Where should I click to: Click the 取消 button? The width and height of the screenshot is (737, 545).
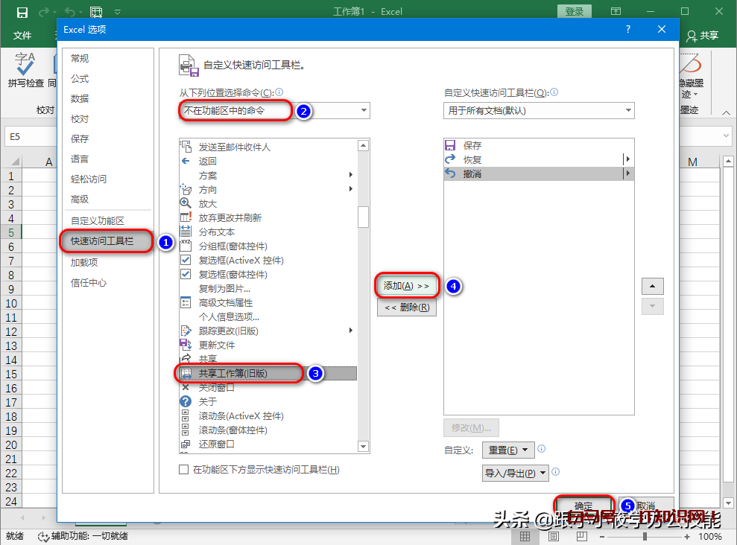(646, 506)
